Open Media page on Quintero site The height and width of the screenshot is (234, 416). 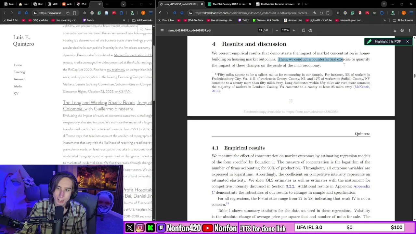click(x=18, y=86)
